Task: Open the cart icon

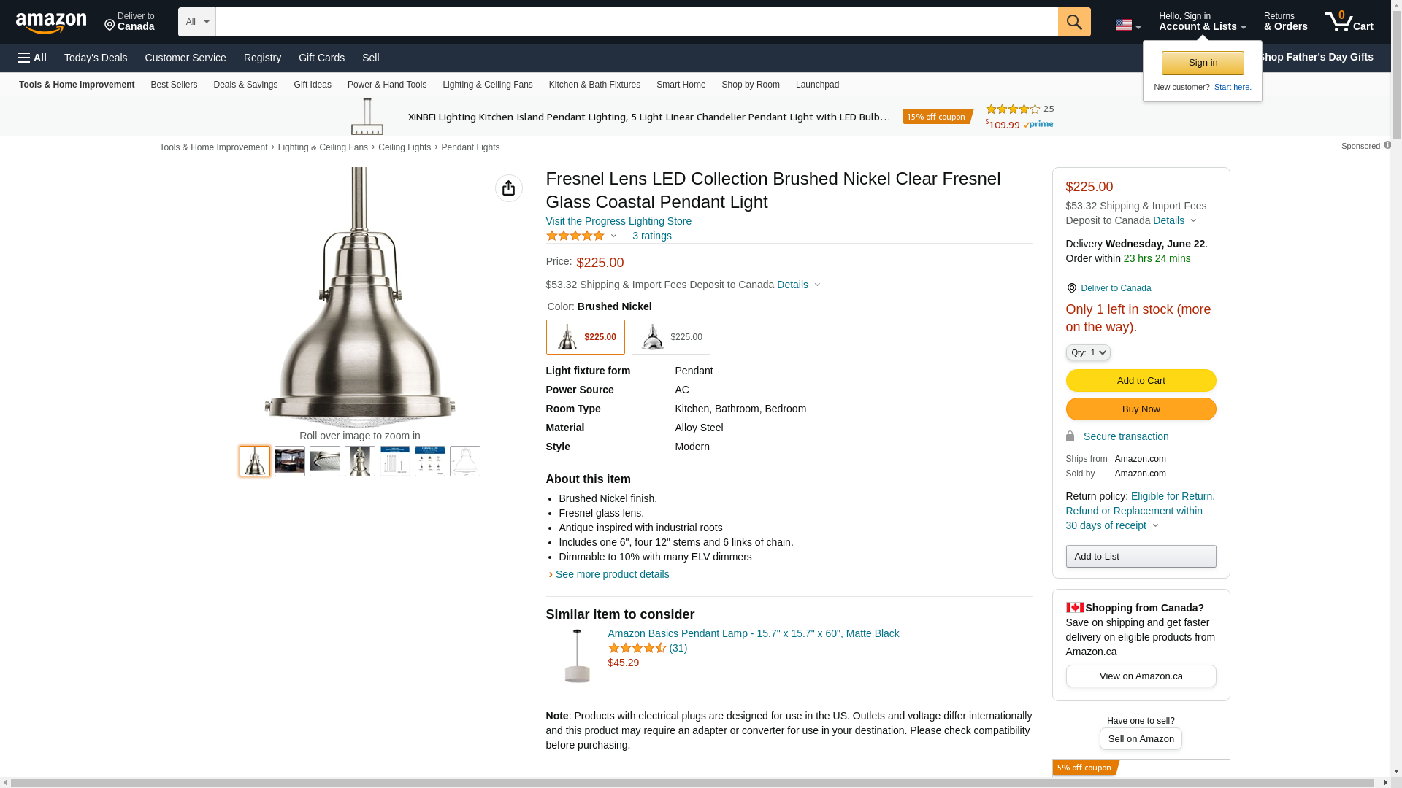Action: tap(1349, 22)
